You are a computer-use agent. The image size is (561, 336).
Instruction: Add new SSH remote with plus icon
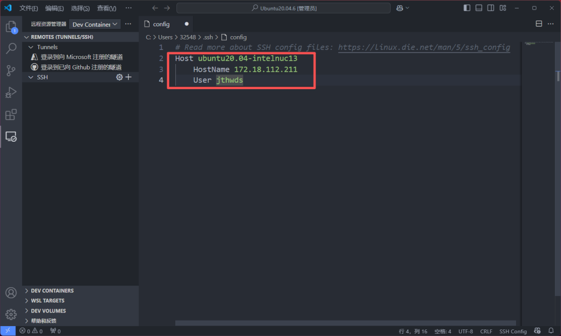[129, 78]
